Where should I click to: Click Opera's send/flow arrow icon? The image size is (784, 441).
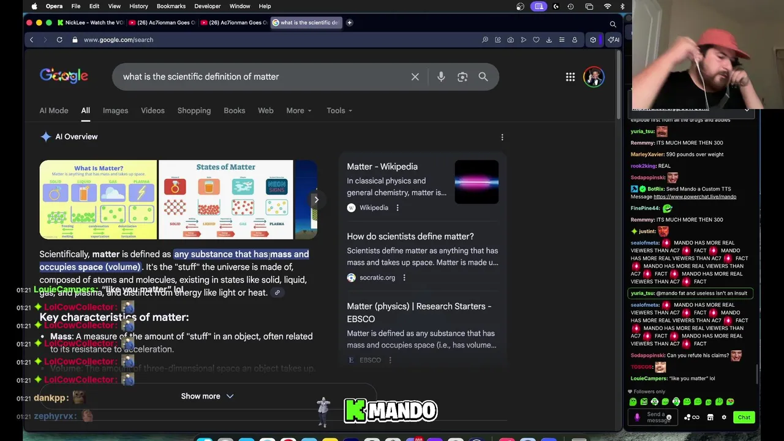pos(524,40)
